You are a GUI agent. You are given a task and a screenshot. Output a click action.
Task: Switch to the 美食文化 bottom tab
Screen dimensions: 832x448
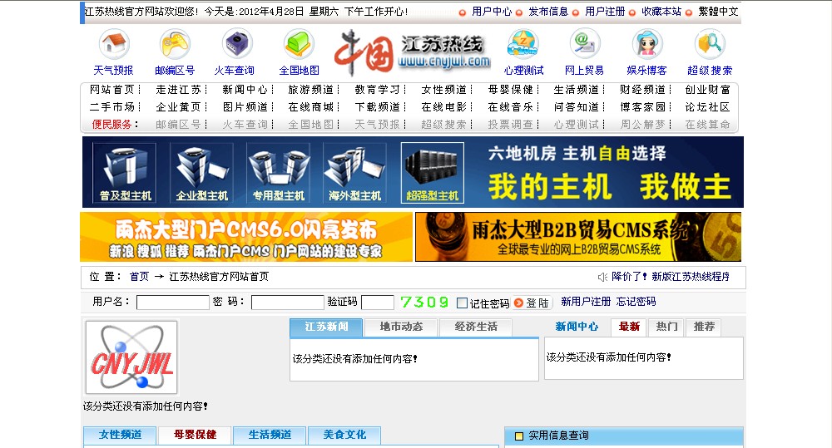pyautogui.click(x=344, y=436)
